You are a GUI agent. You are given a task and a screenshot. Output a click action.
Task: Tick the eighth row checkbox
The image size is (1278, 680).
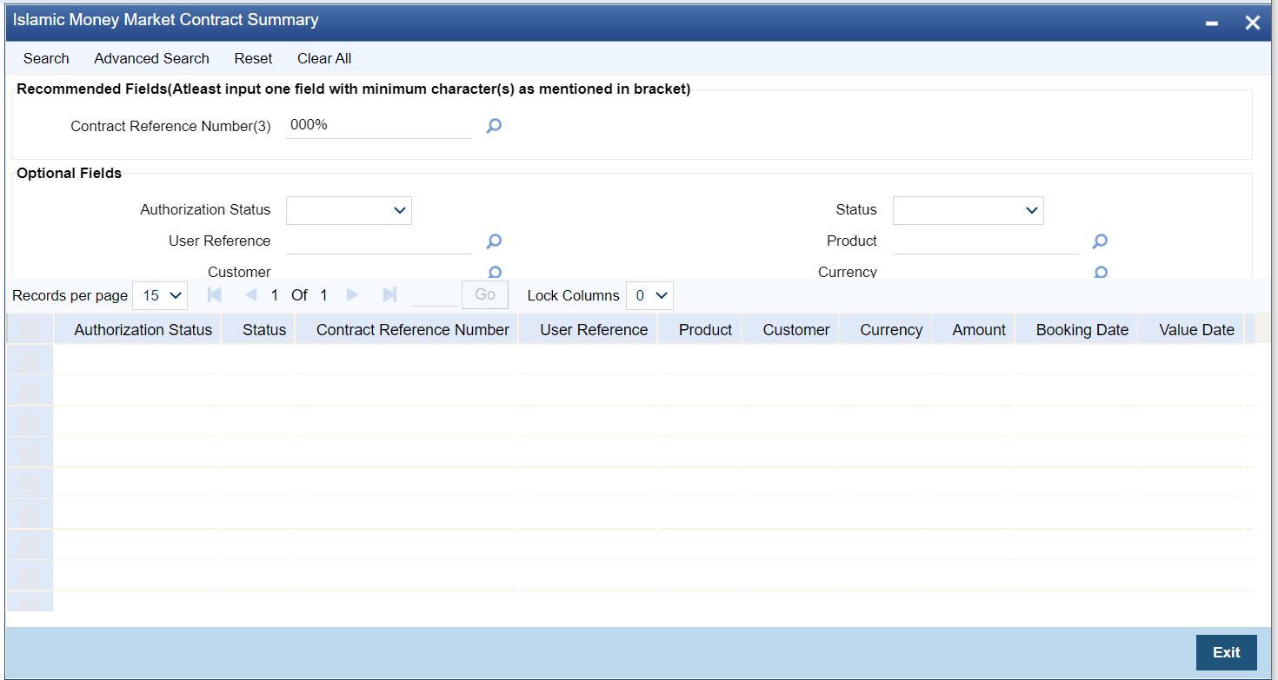pos(29,577)
